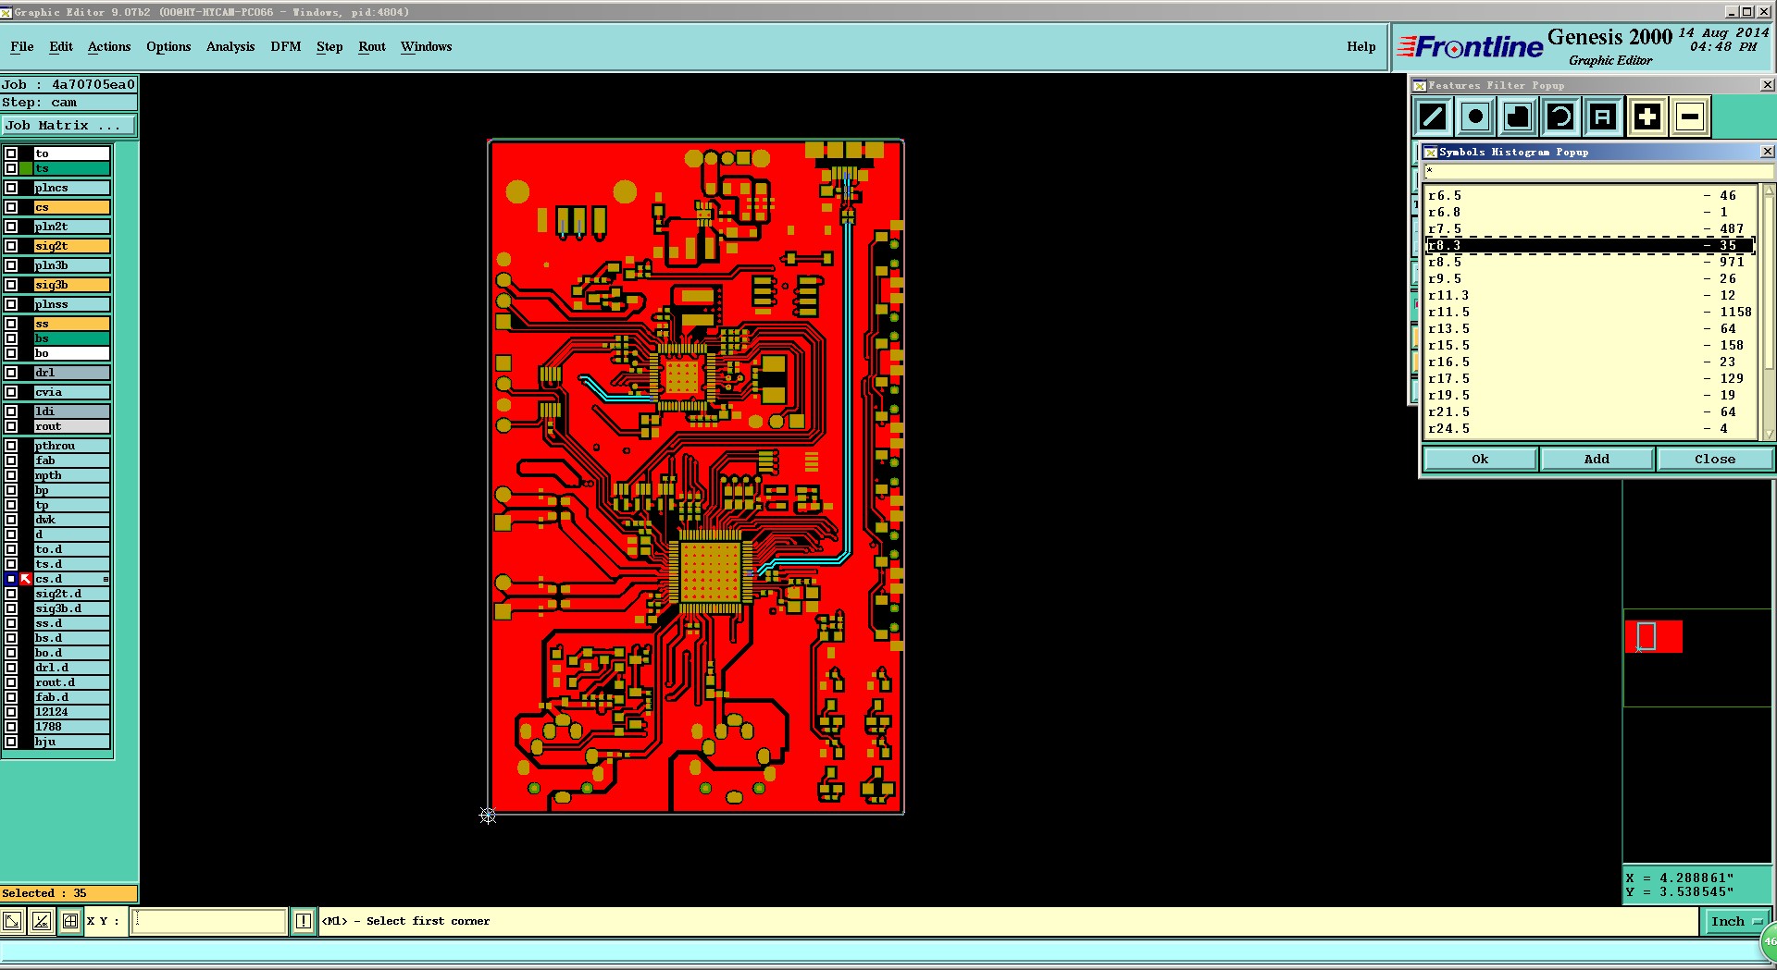Select histogram row r11.5
Image resolution: width=1777 pixels, height=970 pixels.
point(1590,313)
